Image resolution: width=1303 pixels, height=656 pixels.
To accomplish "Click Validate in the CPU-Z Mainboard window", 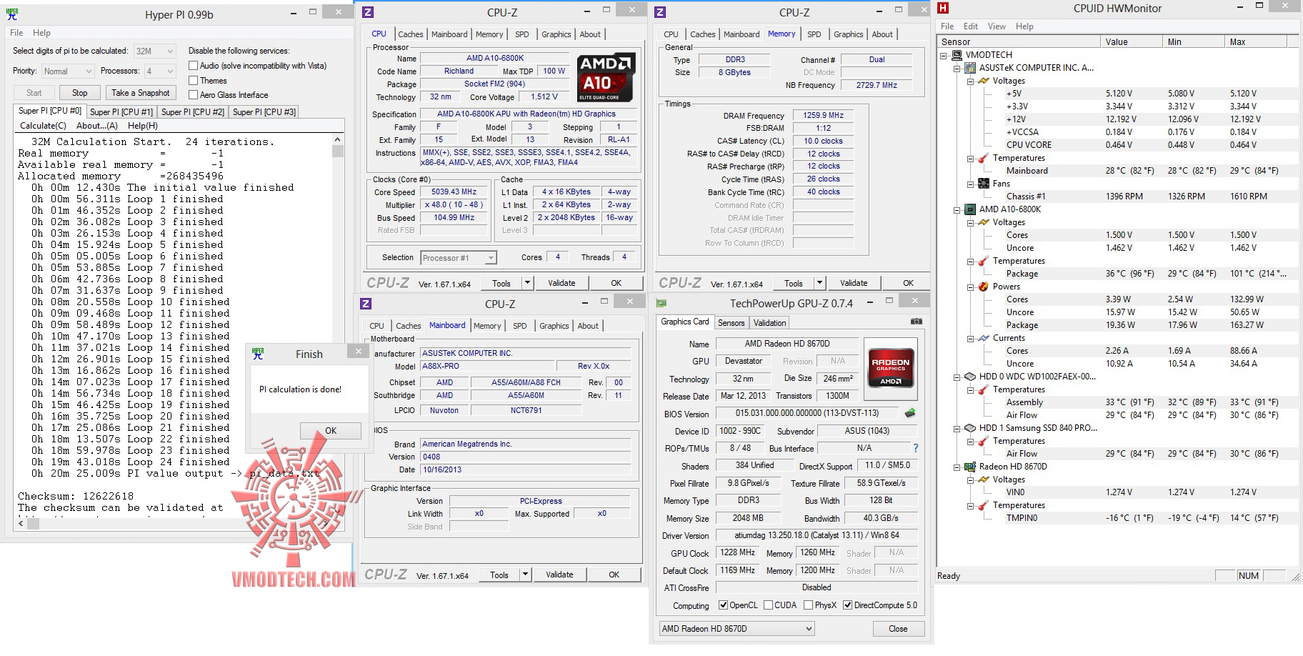I will coord(559,575).
